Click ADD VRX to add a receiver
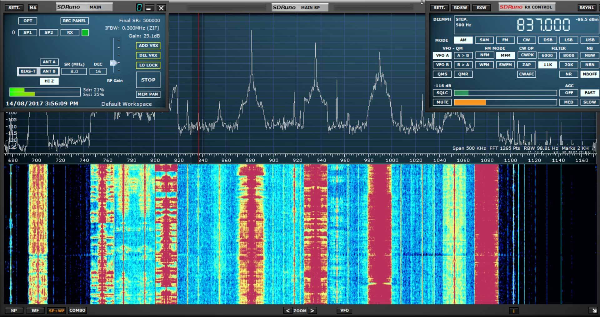Image resolution: width=600 pixels, height=317 pixels. pyautogui.click(x=148, y=46)
